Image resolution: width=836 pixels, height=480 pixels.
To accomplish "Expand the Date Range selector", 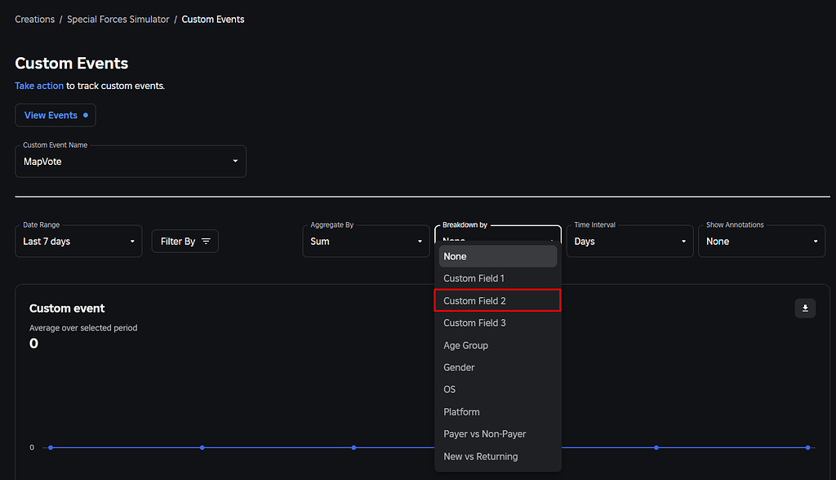I will pos(78,241).
